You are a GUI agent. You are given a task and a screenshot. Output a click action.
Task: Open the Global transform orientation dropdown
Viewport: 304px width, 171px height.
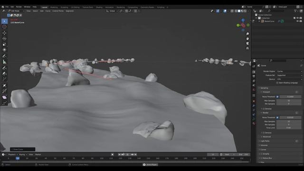(x=112, y=11)
